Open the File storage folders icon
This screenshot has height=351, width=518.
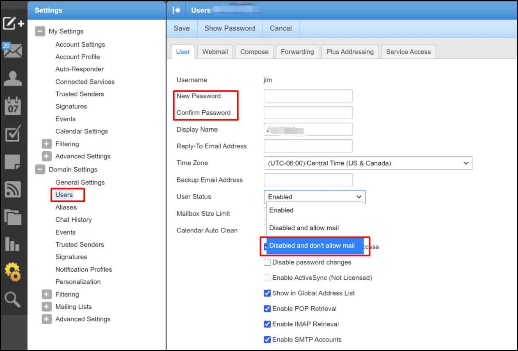click(13, 217)
